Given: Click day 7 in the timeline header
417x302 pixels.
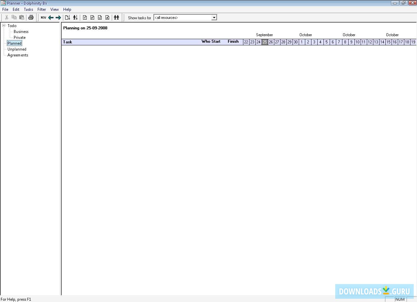Looking at the screenshot, I should pos(339,42).
